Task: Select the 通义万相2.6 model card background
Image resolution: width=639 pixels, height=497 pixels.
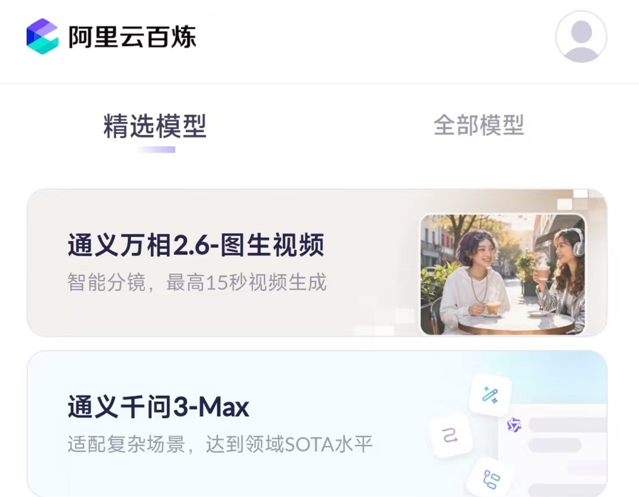Action: click(317, 262)
